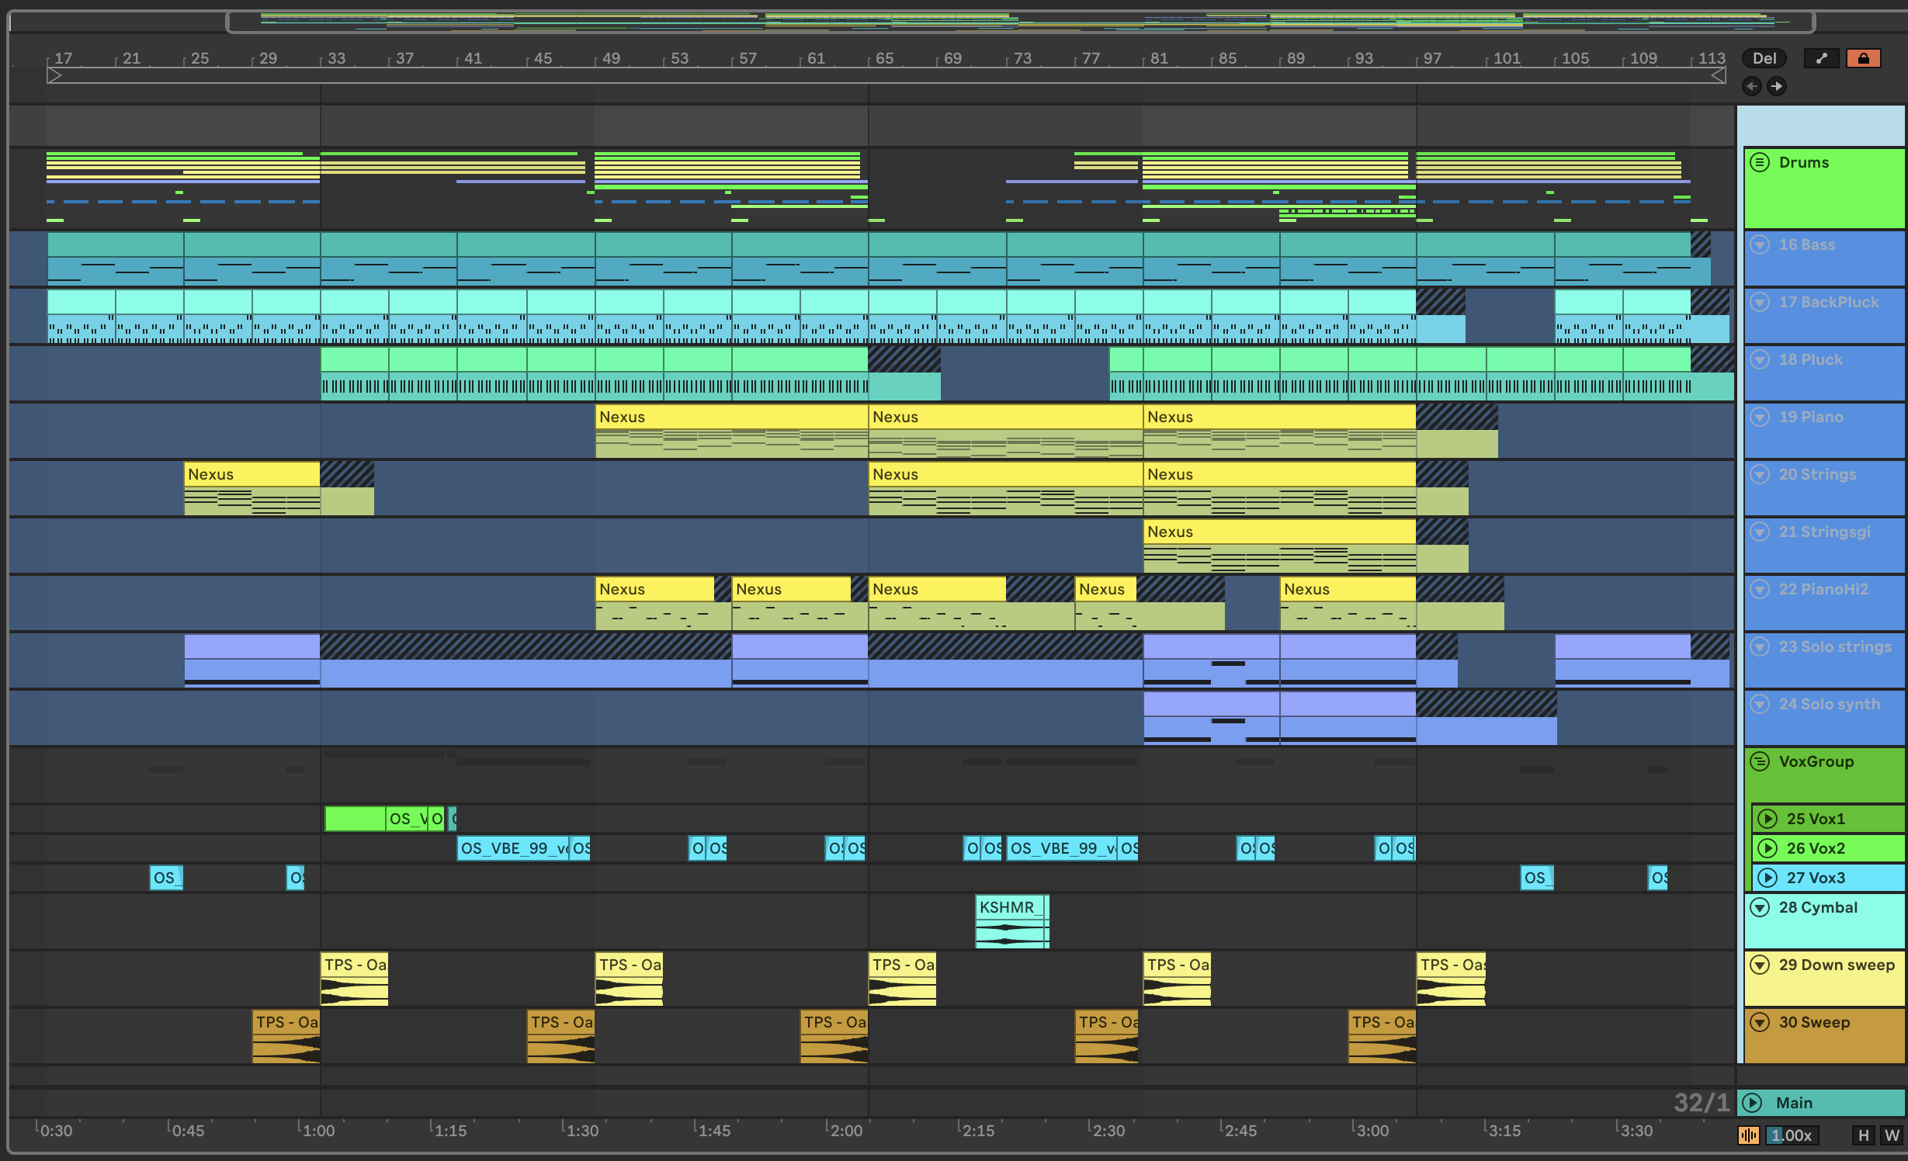The height and width of the screenshot is (1161, 1908).
Task: Click 3:30 on the time ruler
Action: coord(1636,1131)
